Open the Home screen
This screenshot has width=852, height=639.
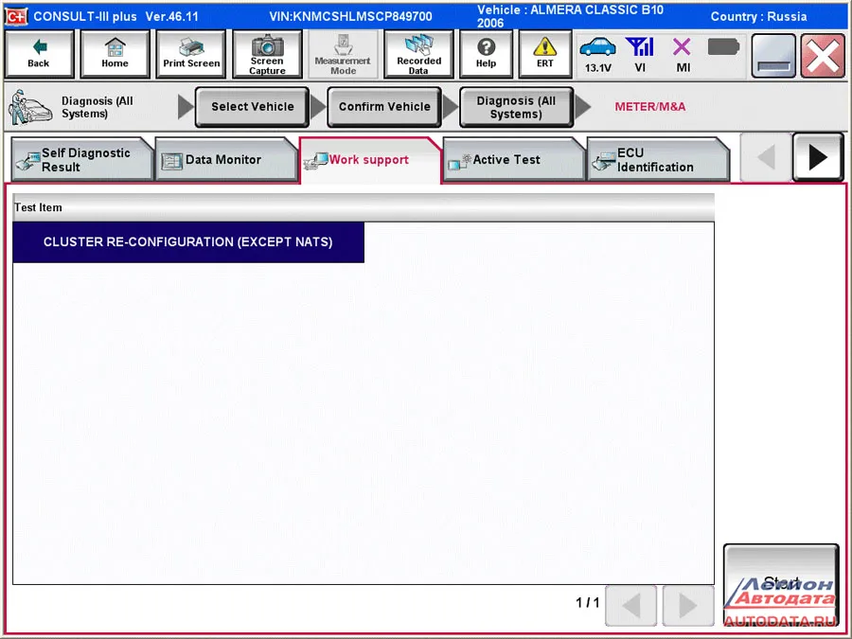click(x=115, y=54)
